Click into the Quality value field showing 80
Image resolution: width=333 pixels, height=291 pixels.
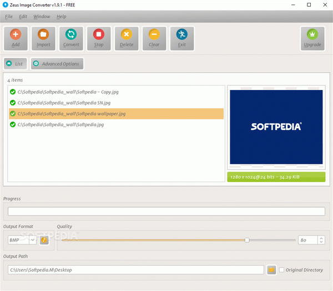pos(307,240)
